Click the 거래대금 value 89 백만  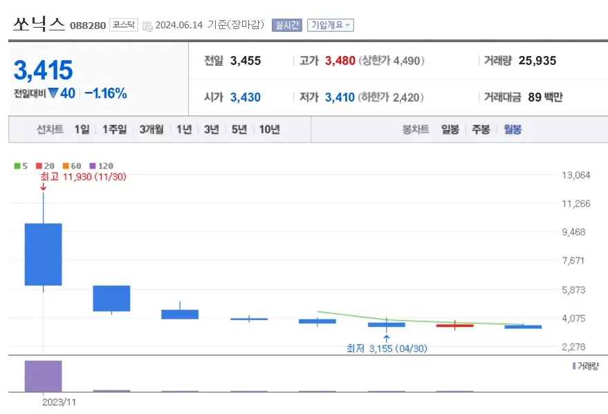coord(545,97)
